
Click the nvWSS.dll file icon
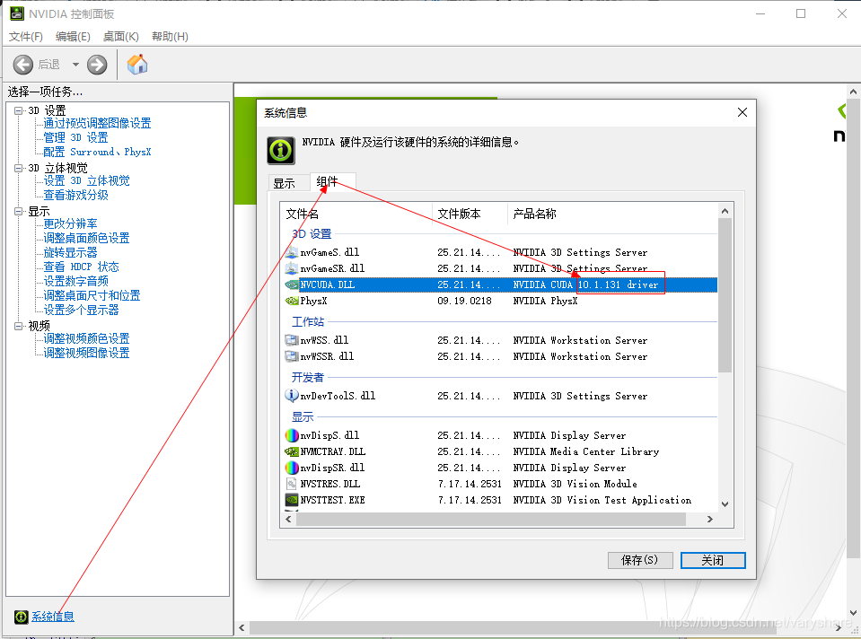pyautogui.click(x=292, y=340)
